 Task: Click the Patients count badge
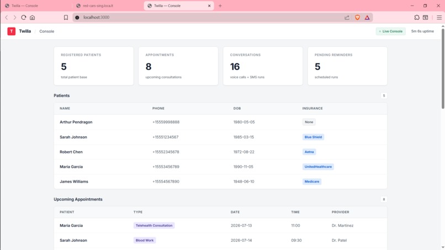click(384, 95)
